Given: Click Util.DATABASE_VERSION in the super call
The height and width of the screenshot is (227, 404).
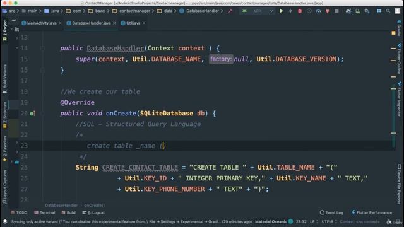Looking at the screenshot, I should 296,59.
